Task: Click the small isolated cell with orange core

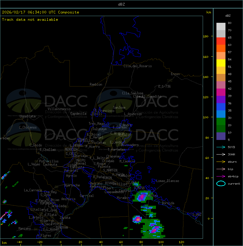Action: pos(137,219)
